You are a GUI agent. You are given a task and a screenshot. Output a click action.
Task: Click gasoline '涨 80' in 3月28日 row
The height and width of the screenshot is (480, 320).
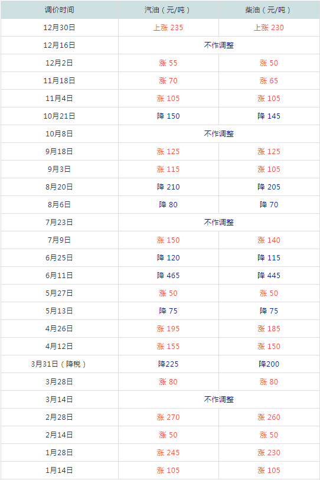168,382
